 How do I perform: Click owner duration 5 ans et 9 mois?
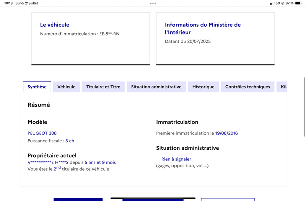(100, 162)
